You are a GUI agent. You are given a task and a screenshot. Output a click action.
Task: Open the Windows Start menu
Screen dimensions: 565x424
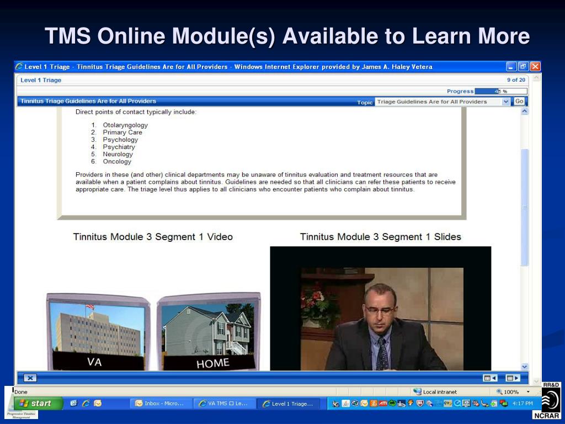click(35, 404)
